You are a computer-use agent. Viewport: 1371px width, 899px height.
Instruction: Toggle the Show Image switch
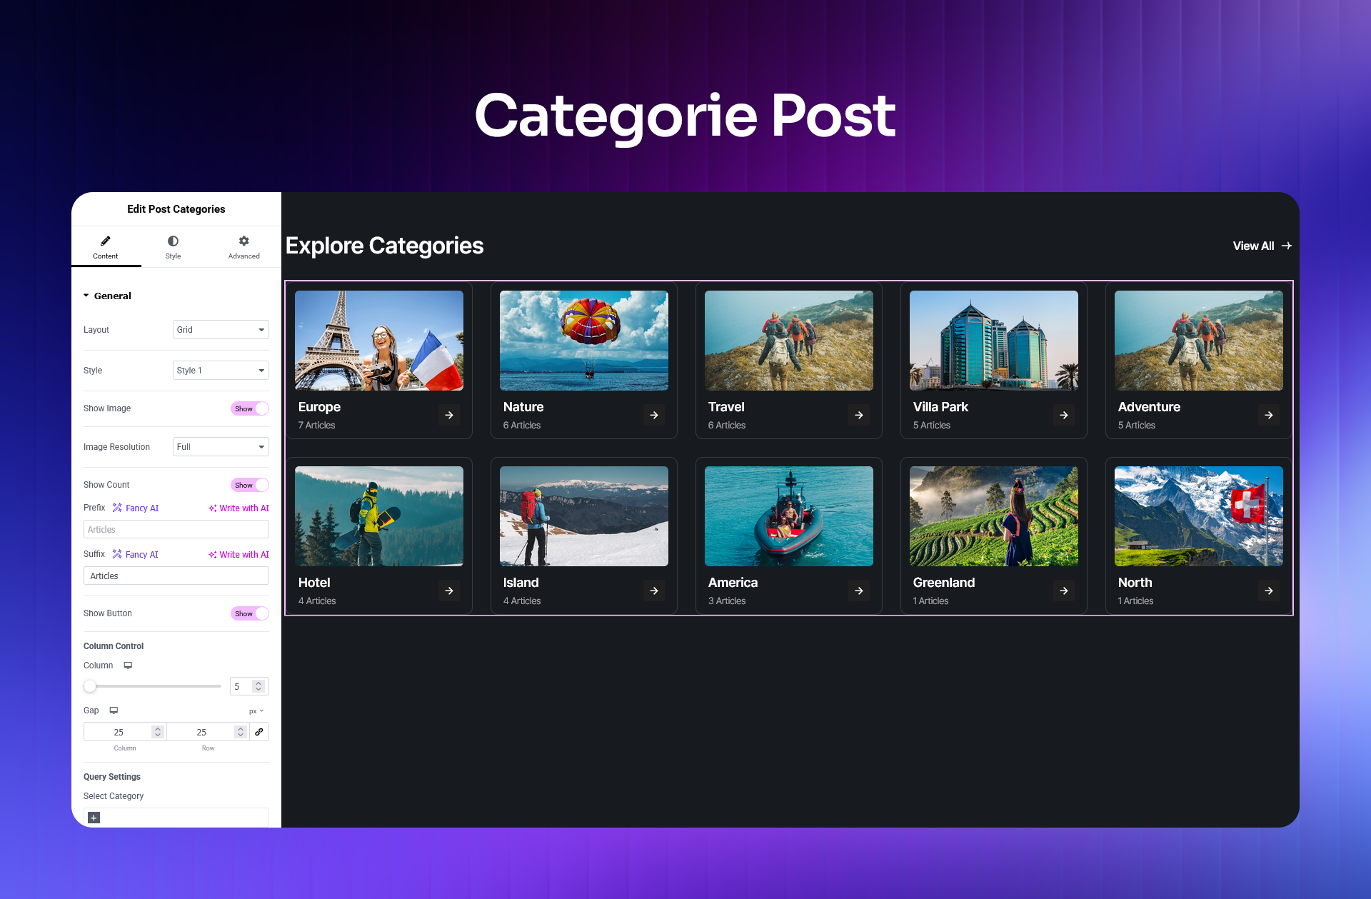(250, 408)
